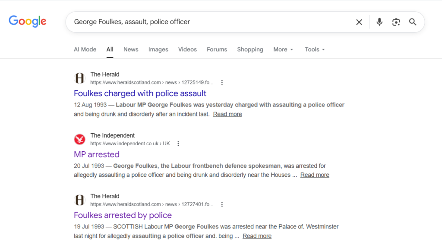Viewport: 442px width, 244px height.
Task: Click the independent.co.uk › UK URL
Action: 130,144
